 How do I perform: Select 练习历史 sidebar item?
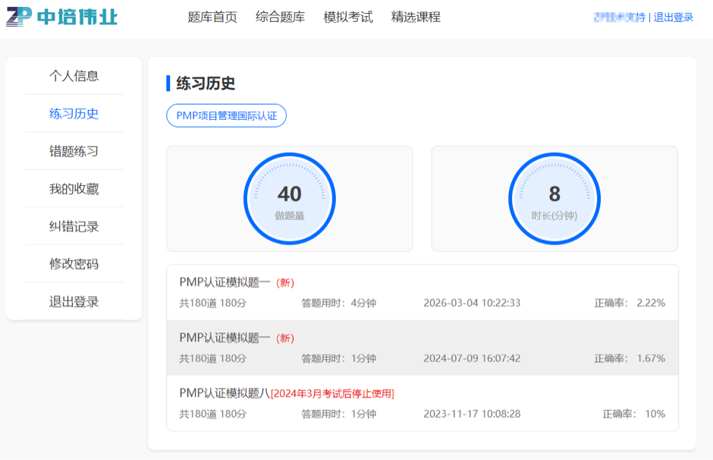74,114
